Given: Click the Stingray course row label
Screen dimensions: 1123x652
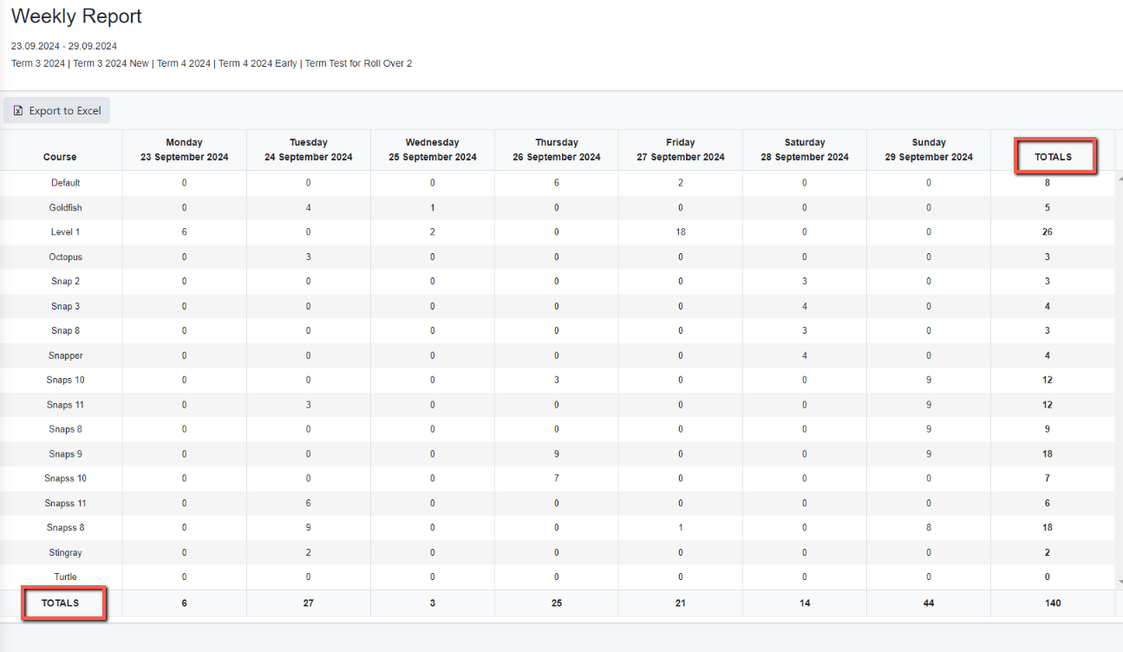Looking at the screenshot, I should pyautogui.click(x=65, y=552).
